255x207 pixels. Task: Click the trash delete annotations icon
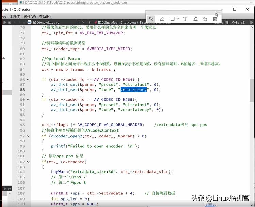(x=215, y=19)
